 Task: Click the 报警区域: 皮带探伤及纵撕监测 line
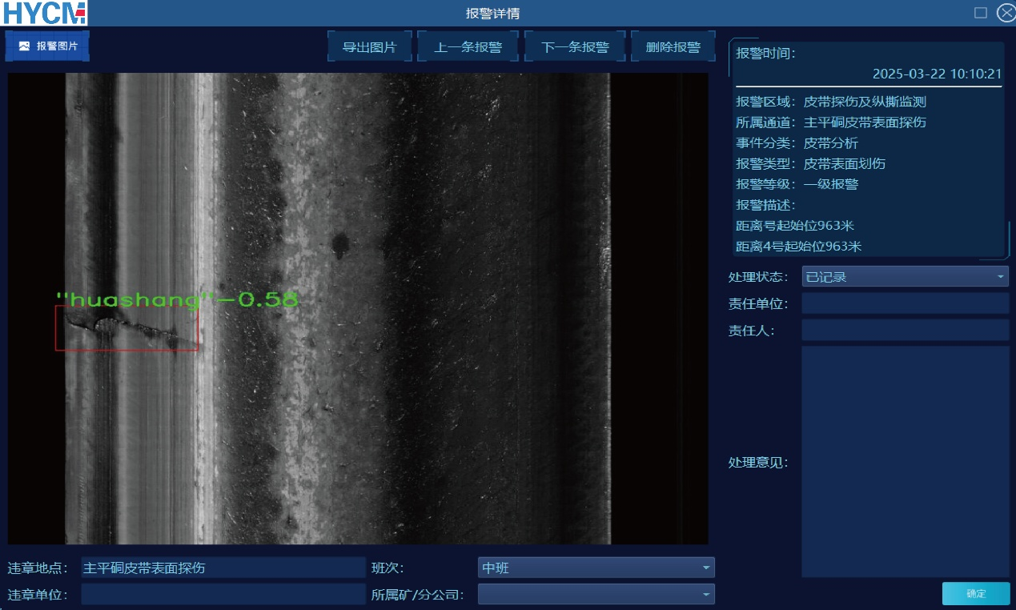click(x=831, y=102)
